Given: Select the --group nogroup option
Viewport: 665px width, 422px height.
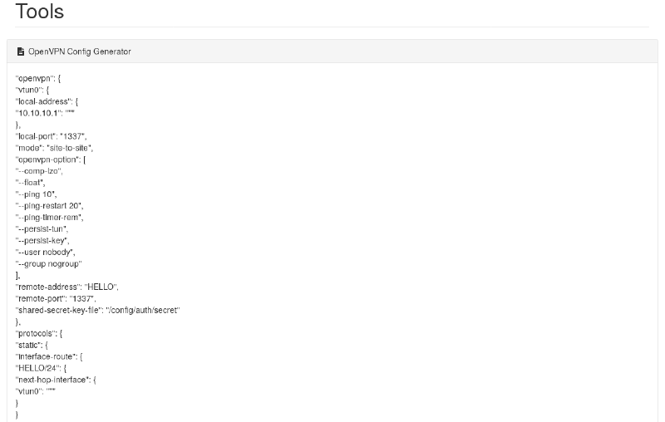Looking at the screenshot, I should [49, 263].
